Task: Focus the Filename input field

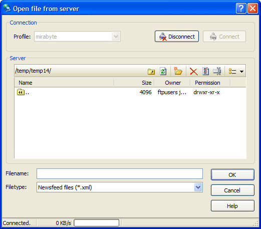Action: point(120,174)
